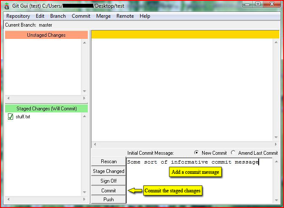Screen dimensions: 284x208
Task: Select the Amend Last Commit radio button
Action: (x=233, y=153)
